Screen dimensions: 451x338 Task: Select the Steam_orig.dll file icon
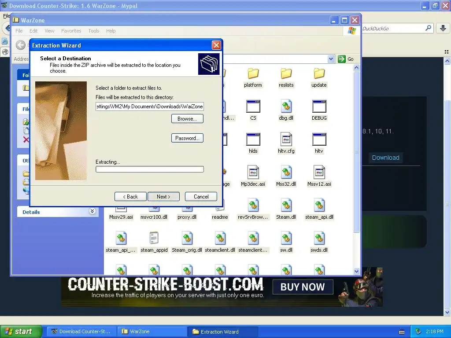pyautogui.click(x=187, y=238)
